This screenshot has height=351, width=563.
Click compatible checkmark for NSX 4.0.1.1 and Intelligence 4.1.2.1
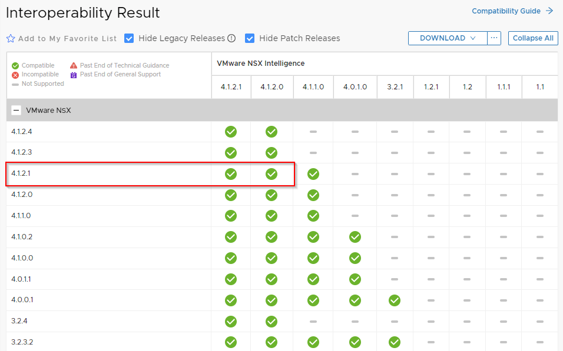click(x=231, y=279)
